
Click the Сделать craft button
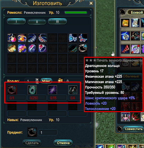(32, 143)
